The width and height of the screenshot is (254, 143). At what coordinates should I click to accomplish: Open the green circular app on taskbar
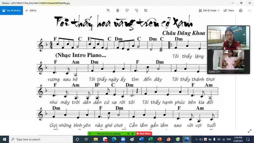[x=178, y=139]
